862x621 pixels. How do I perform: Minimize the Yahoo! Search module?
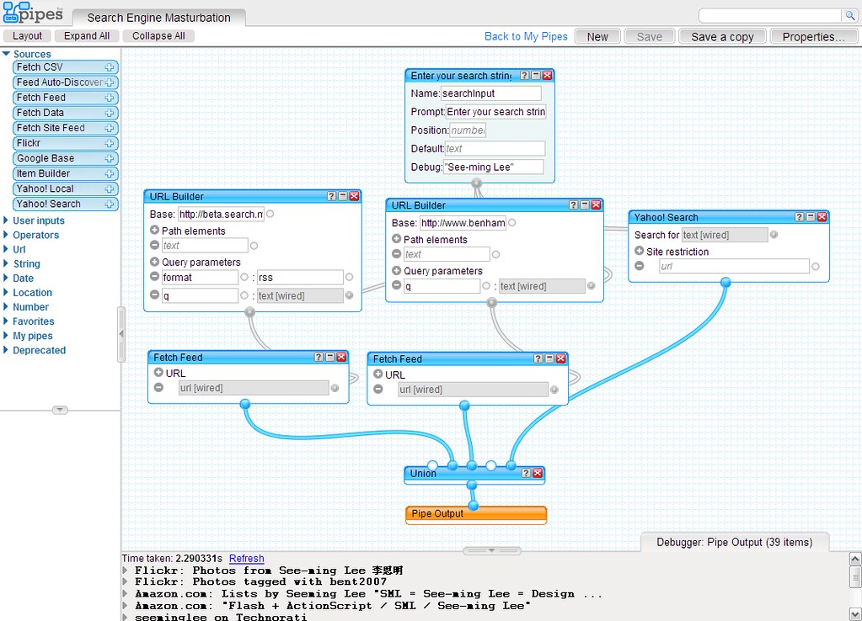pyautogui.click(x=810, y=216)
